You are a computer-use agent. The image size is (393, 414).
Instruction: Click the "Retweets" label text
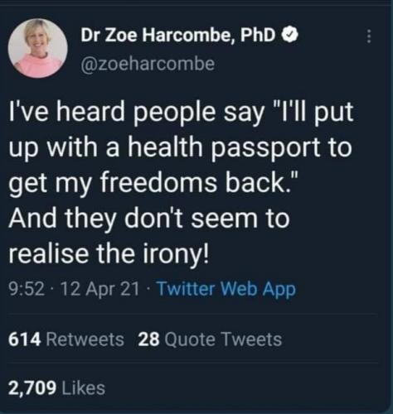[x=85, y=339]
